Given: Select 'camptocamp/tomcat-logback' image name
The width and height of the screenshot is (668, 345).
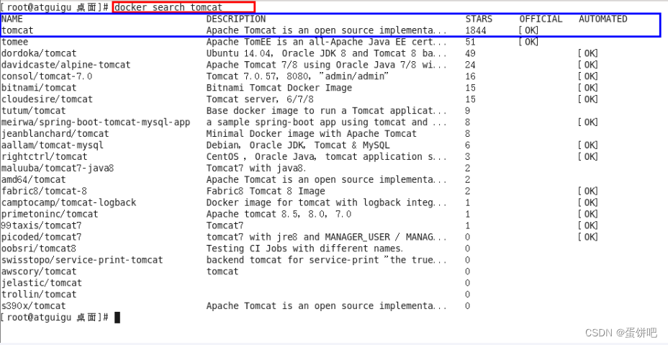Looking at the screenshot, I should click(68, 203).
